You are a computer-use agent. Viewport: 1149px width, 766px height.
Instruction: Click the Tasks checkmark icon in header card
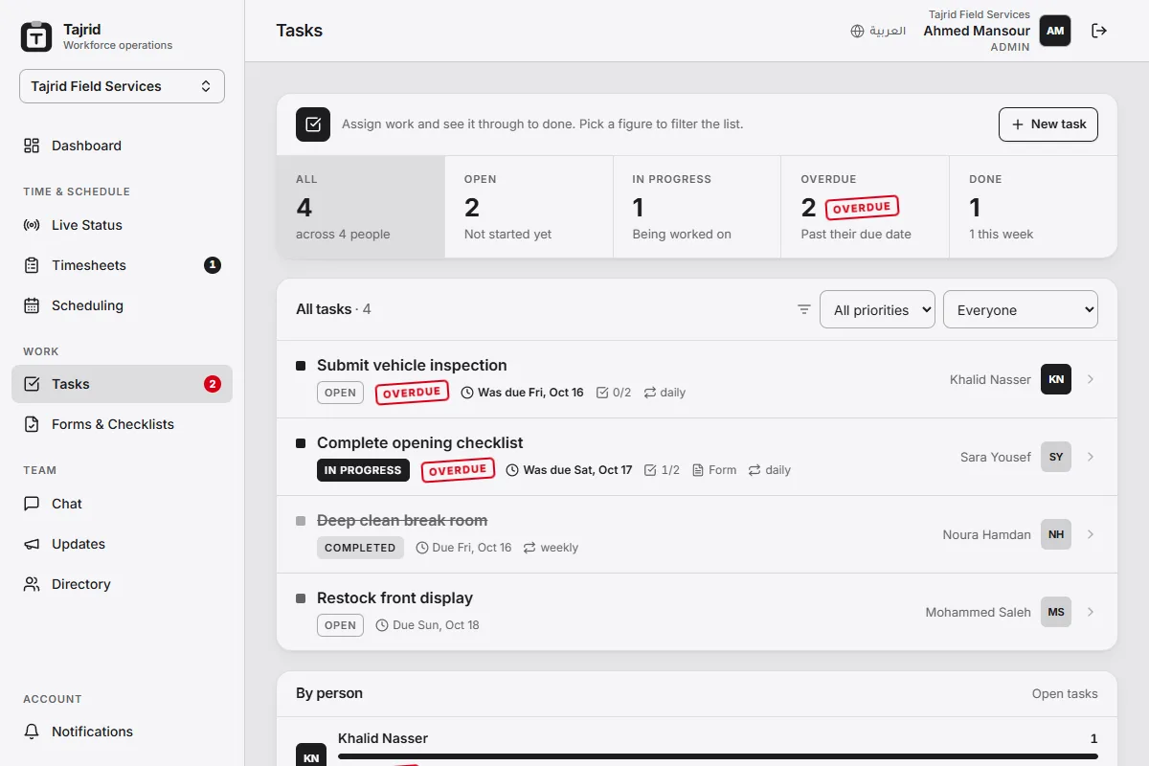(x=313, y=124)
